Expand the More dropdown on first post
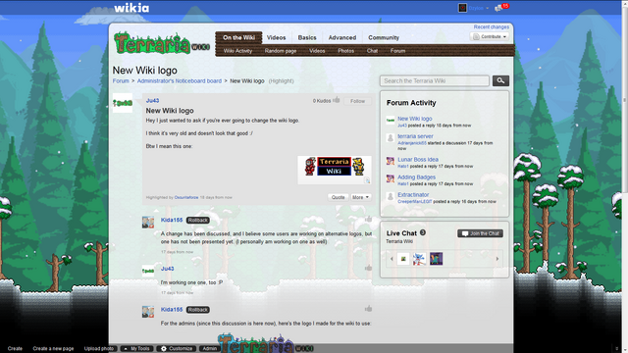The image size is (628, 353). coord(361,197)
